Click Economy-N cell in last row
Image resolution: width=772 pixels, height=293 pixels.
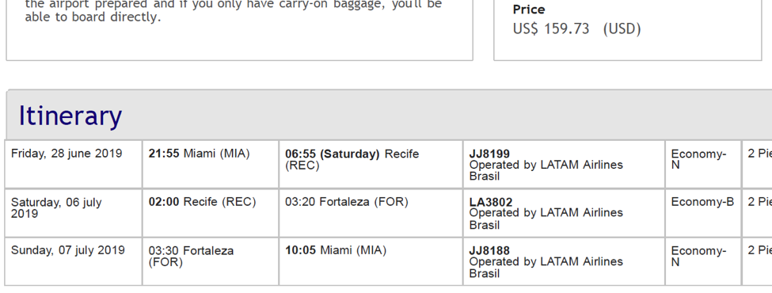point(703,261)
